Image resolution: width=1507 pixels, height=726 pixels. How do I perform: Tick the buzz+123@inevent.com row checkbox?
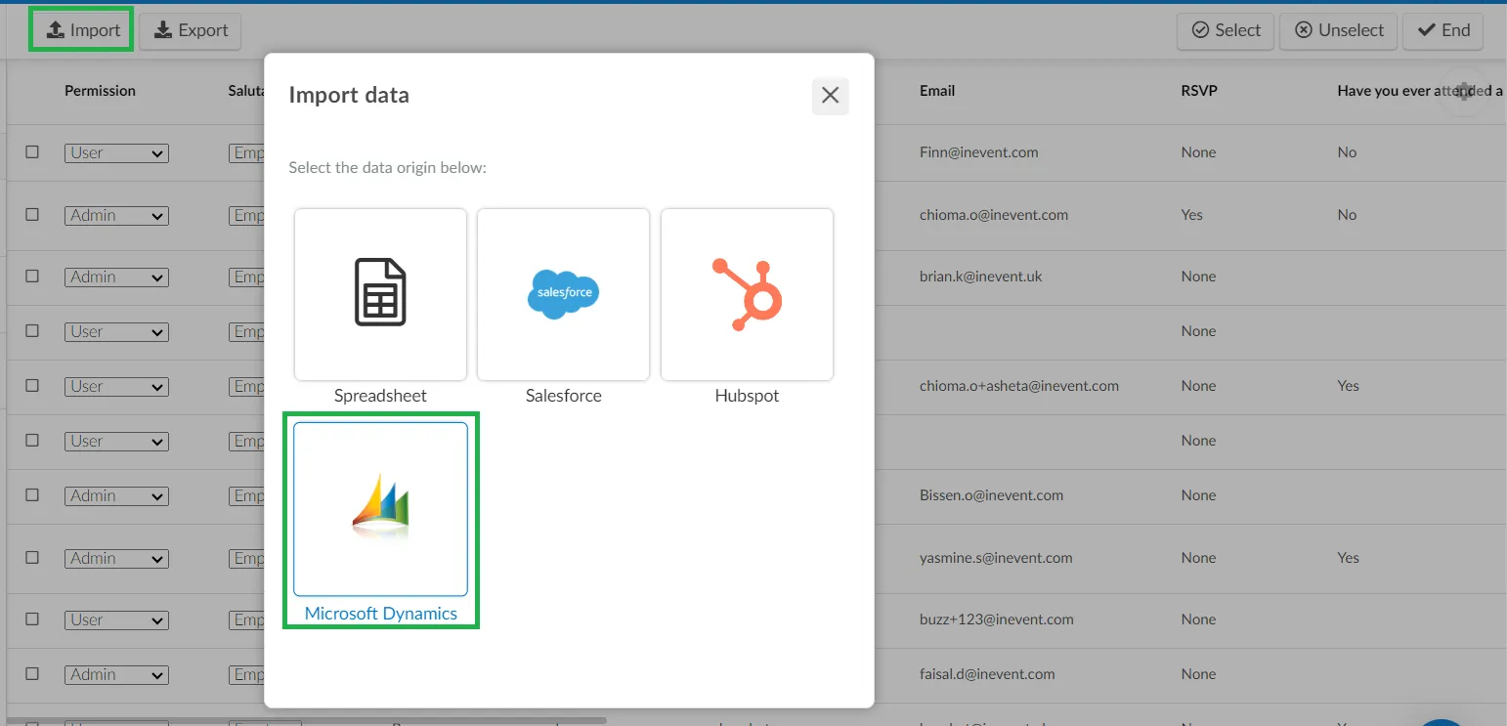pos(32,619)
